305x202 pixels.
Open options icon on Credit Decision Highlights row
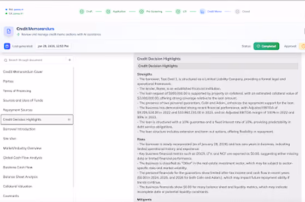(x=69, y=120)
